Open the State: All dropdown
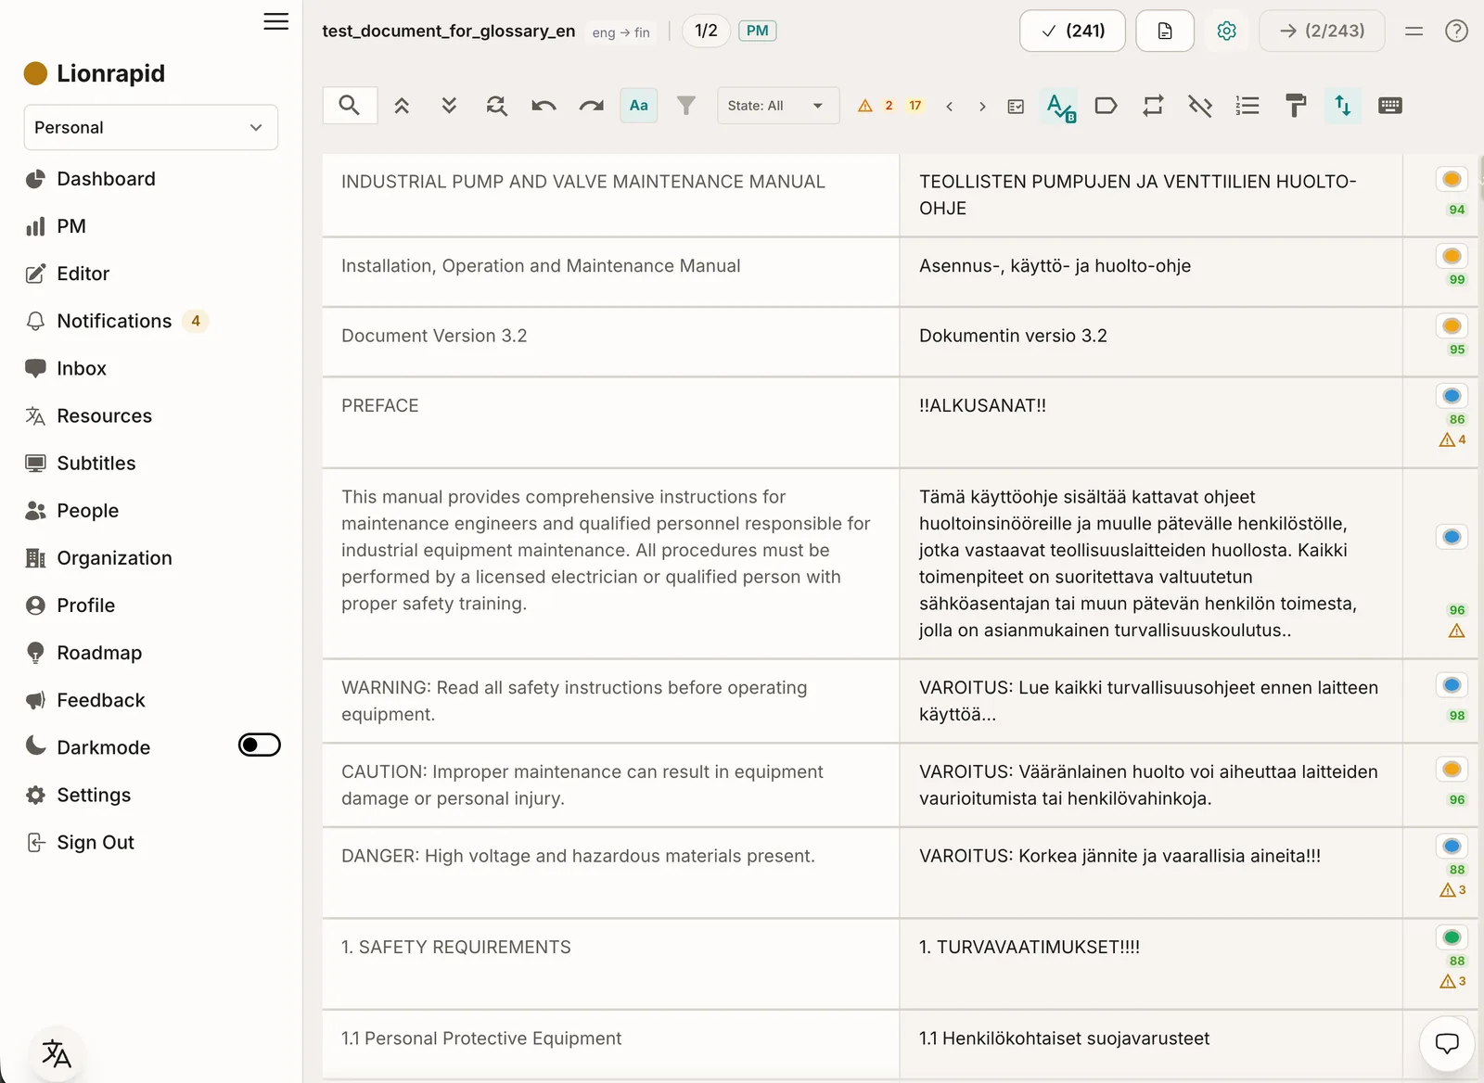The width and height of the screenshot is (1484, 1083). click(x=778, y=106)
